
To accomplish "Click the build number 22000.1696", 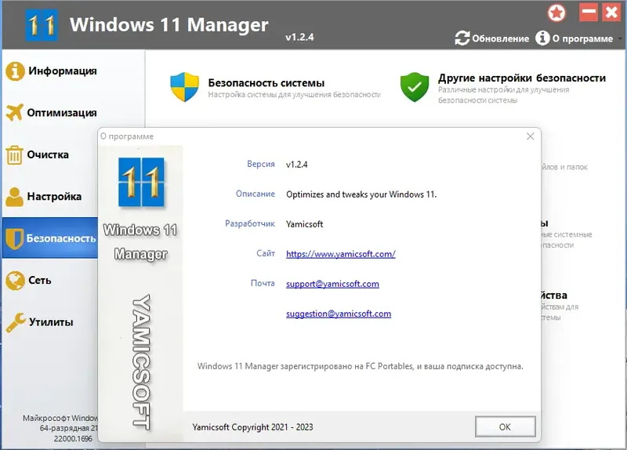I will 73,439.
